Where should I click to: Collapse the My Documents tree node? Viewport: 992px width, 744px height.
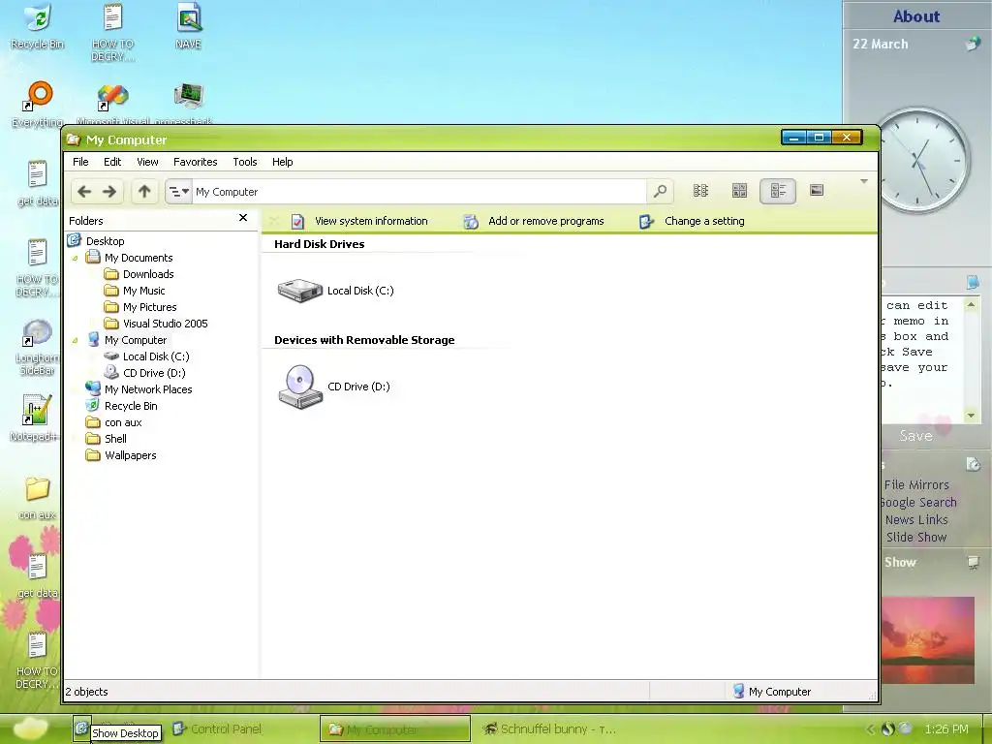(75, 258)
